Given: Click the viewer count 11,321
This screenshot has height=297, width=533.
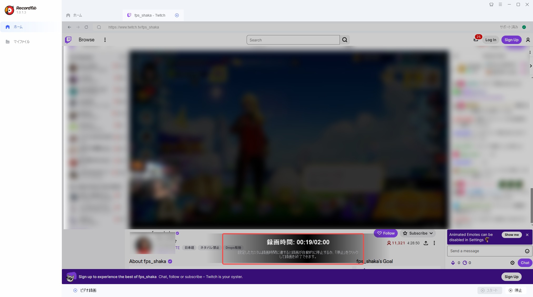Looking at the screenshot, I should (x=396, y=243).
